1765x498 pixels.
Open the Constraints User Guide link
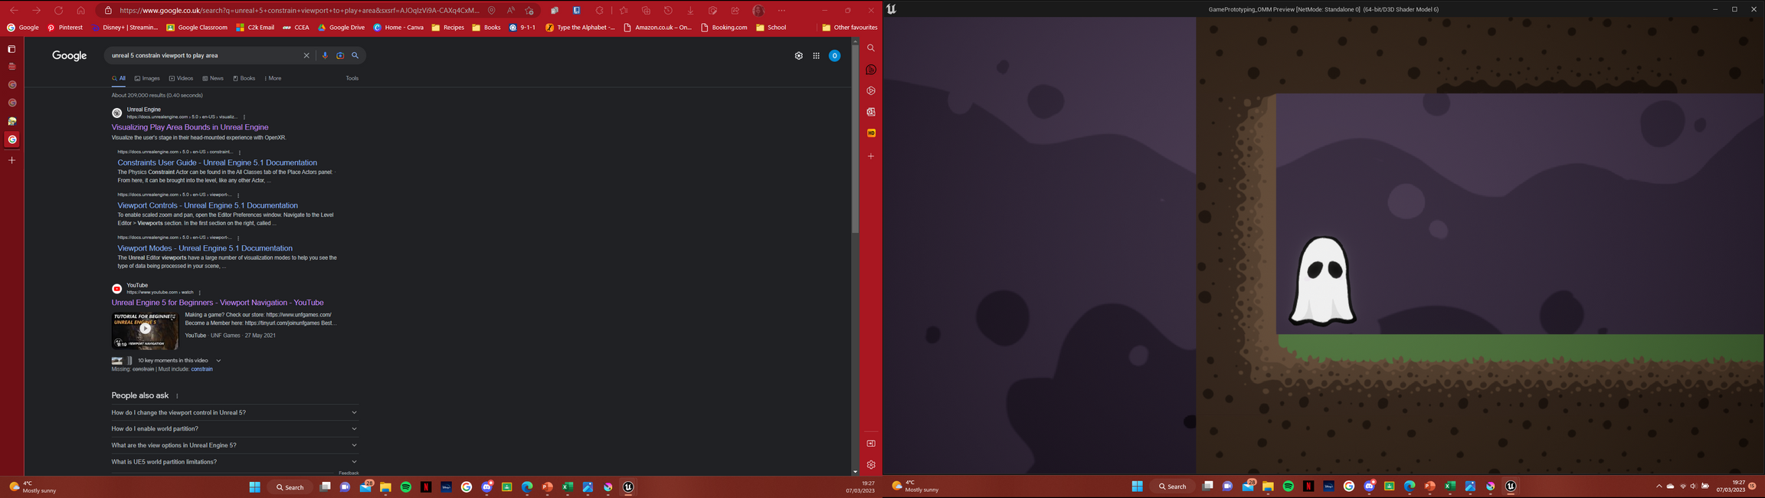[x=217, y=162]
